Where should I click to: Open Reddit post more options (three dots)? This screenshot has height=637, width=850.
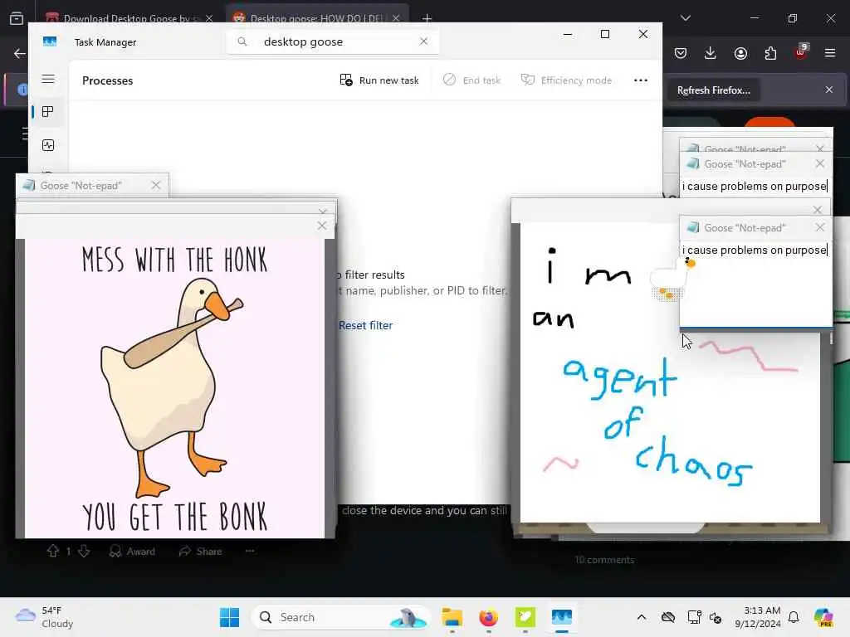pyautogui.click(x=250, y=551)
